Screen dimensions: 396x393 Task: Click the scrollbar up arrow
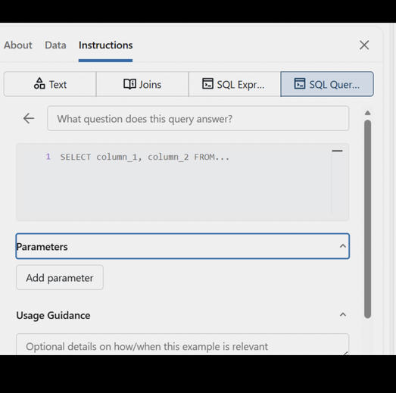pos(368,113)
